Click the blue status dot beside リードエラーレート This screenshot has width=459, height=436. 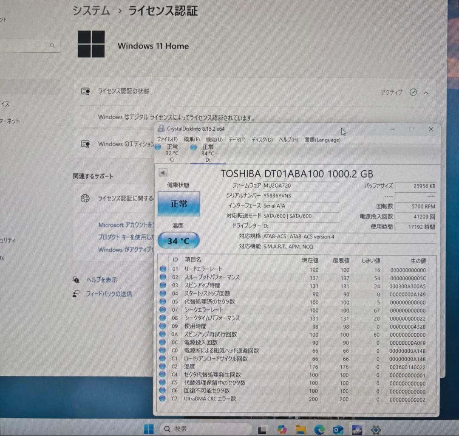162,269
